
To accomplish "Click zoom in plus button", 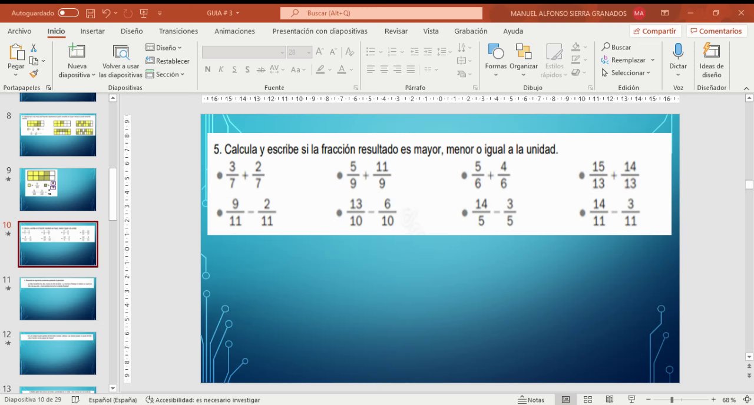I will tap(713, 400).
